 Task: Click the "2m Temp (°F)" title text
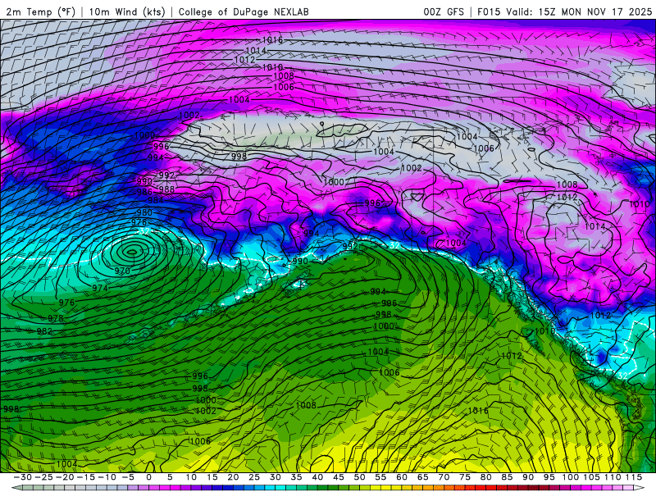coord(40,11)
